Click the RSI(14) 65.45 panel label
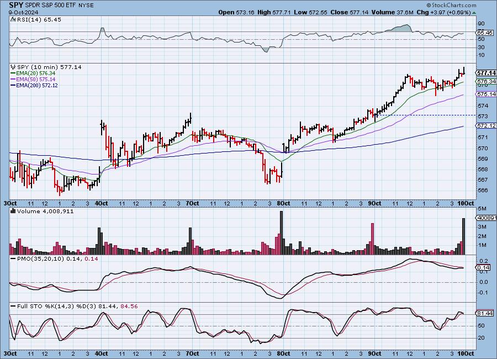Image resolution: width=497 pixels, height=359 pixels. pos(39,19)
